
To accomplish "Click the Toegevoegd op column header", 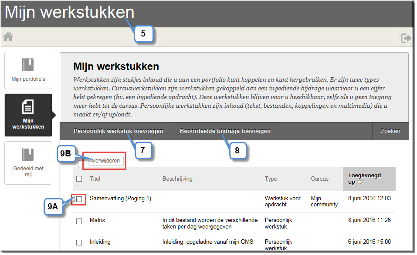I will coord(369,179).
